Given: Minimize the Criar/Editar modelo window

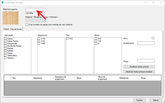Looking at the screenshot, I should click(x=146, y=2).
